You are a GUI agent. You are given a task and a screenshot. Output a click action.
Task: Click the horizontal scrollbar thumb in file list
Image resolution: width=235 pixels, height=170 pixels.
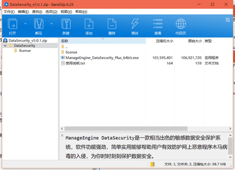(x=126, y=129)
